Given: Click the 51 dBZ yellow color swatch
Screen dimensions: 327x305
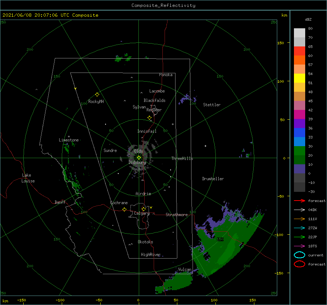Looking at the screenshot, I should click(x=299, y=78).
